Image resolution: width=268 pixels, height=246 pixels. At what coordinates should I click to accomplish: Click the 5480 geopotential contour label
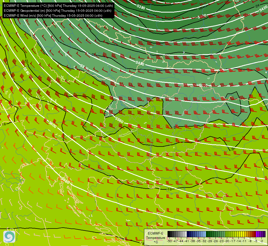tap(140, 63)
